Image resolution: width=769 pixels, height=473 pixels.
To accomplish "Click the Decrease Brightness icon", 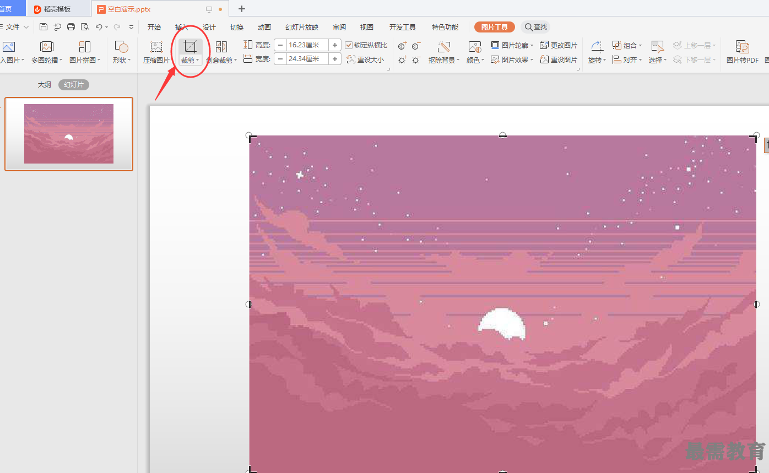I will pos(416,59).
